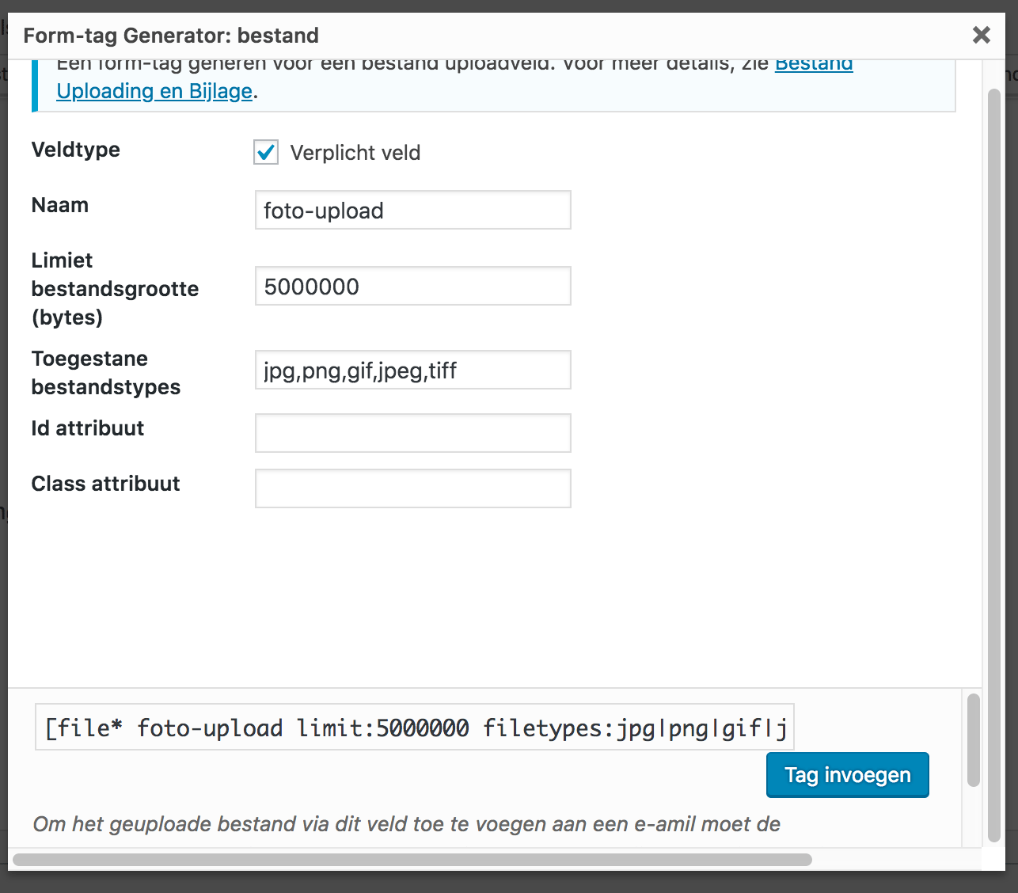Click the Class attribuut label
1018x893 pixels.
tap(105, 484)
